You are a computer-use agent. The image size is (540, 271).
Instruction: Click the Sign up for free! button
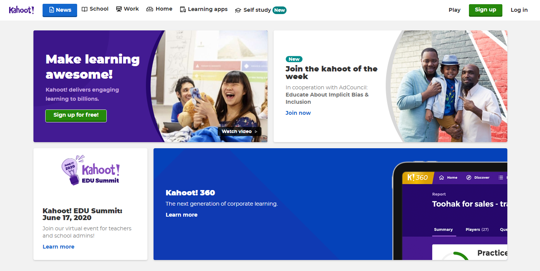(x=76, y=116)
